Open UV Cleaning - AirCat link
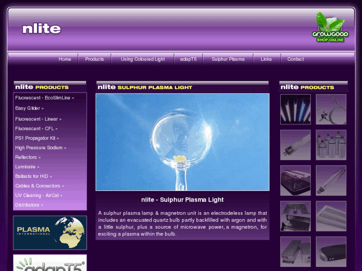 39,195
